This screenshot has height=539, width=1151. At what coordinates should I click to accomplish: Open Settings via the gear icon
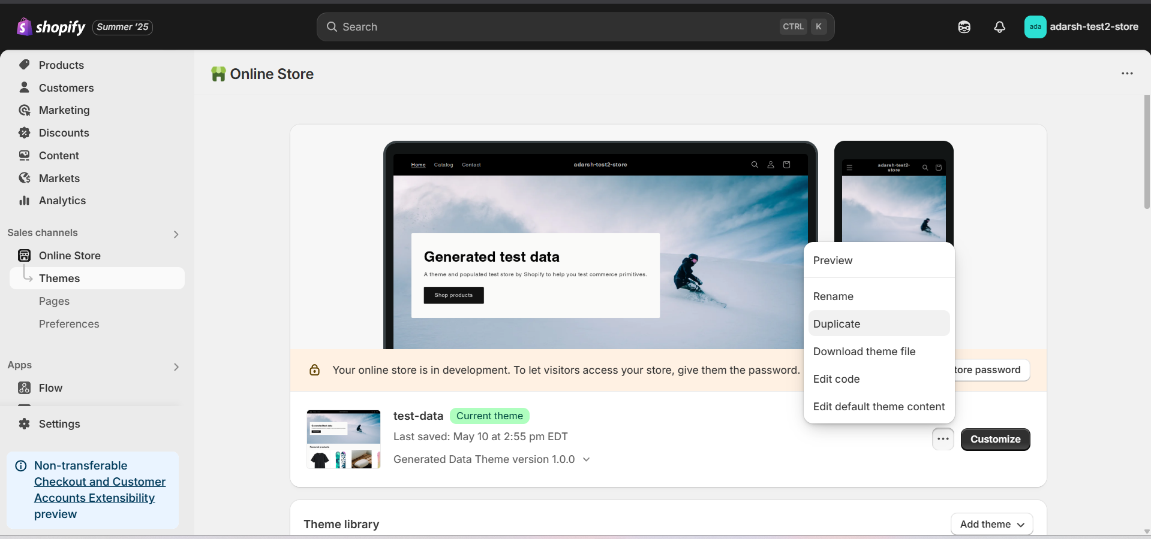pos(23,424)
